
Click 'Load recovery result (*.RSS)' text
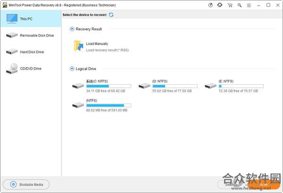coord(108,50)
